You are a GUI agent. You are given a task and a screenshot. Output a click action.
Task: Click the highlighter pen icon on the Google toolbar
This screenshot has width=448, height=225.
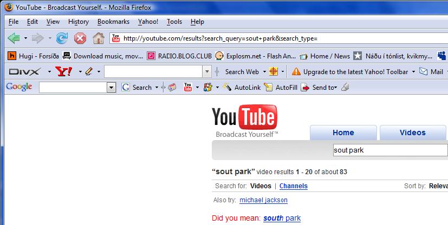pos(345,87)
